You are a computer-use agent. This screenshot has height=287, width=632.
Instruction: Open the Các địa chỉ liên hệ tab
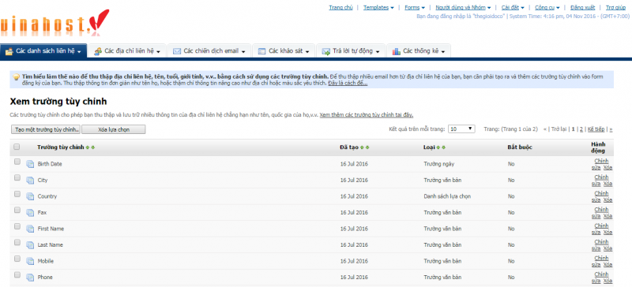127,51
